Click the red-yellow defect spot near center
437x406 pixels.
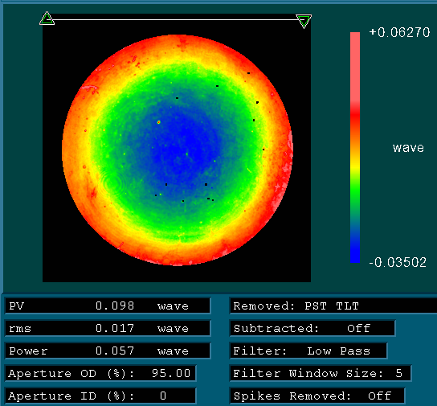coord(159,122)
